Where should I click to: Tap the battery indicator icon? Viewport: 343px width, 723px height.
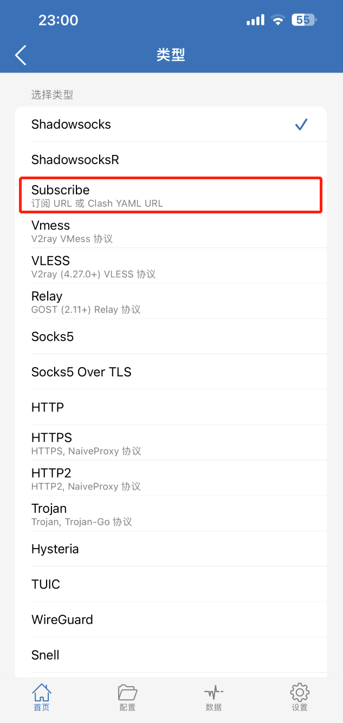tap(303, 21)
